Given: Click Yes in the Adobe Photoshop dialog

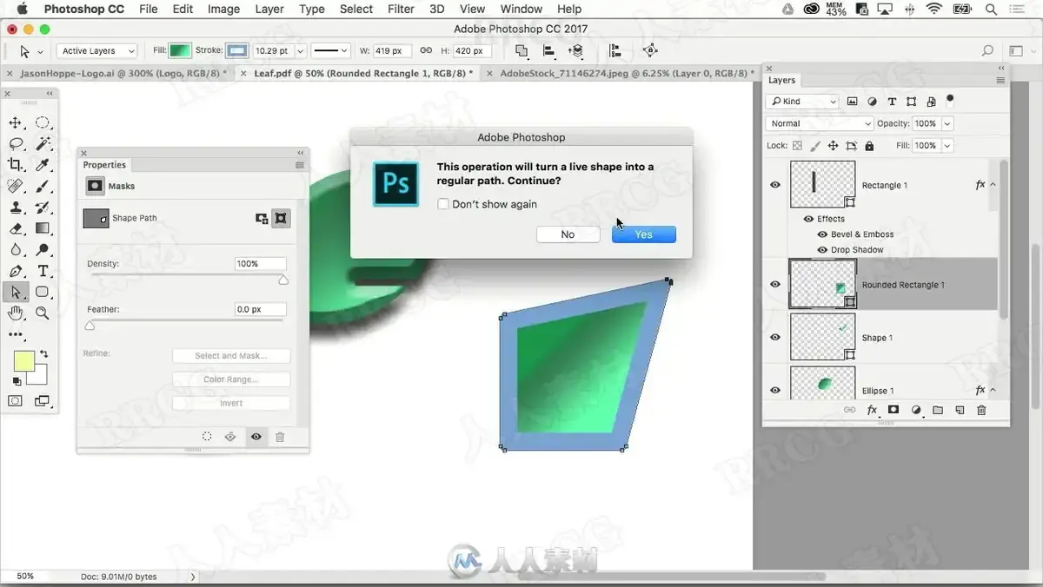Looking at the screenshot, I should 644,234.
